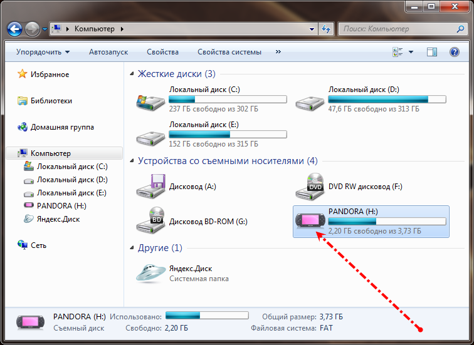Select the BD-ROM drive (G:) icon

151,222
